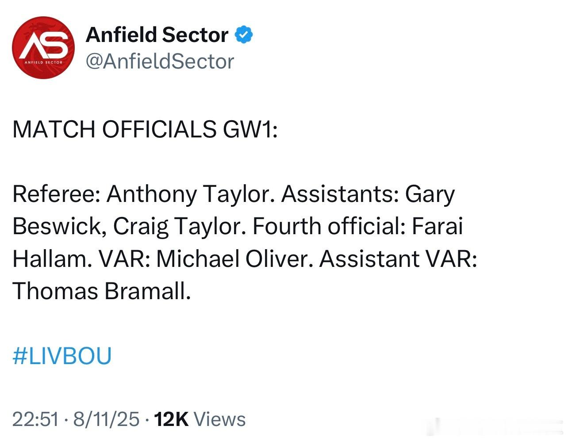This screenshot has height=441, width=568.
Task: Click the words Assistant VAR
Action: click(398, 259)
